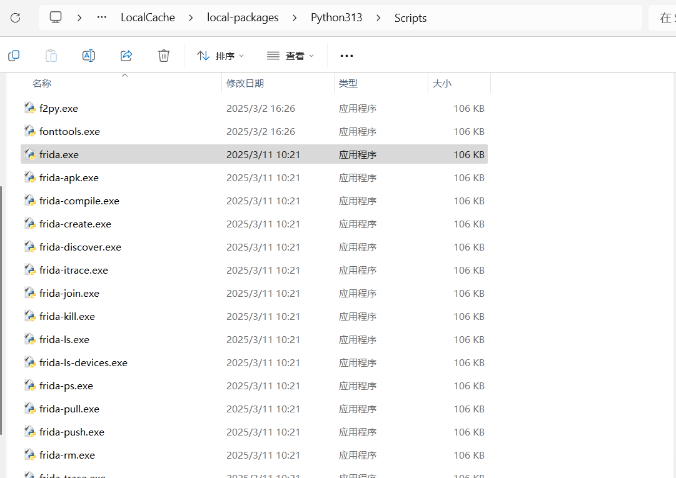This screenshot has width=676, height=478.
Task: Click the file name frida-compile.exe
Action: click(79, 201)
